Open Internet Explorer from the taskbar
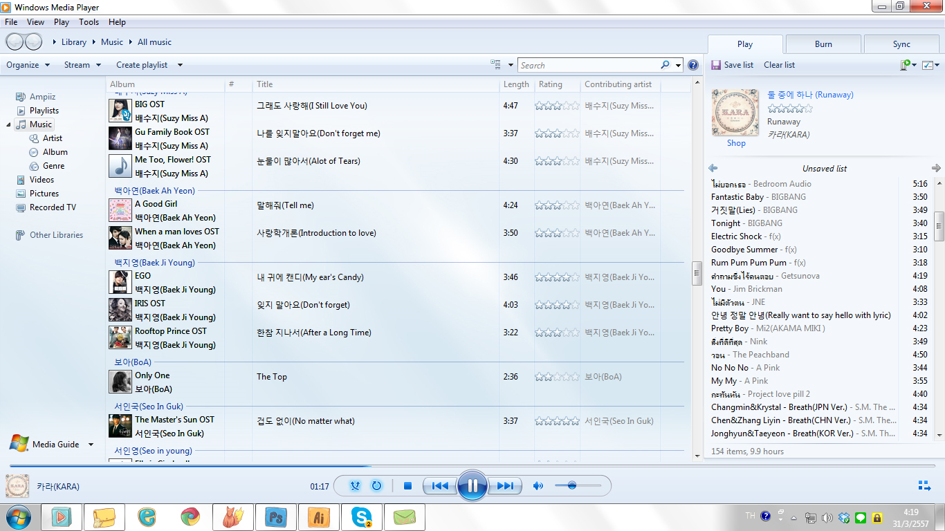945x531 pixels. (x=147, y=517)
